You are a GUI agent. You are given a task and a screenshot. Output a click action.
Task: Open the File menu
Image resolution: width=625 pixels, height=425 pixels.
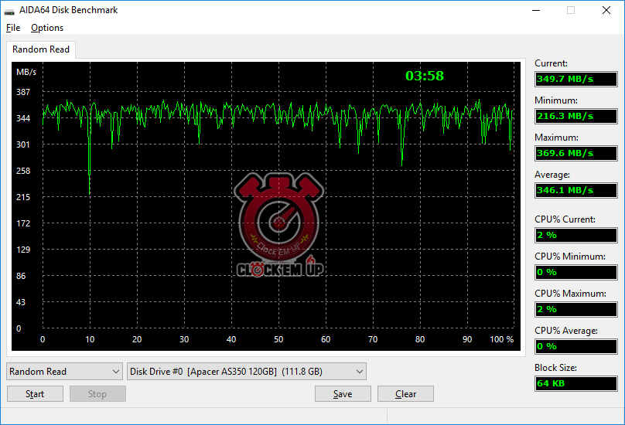(12, 28)
